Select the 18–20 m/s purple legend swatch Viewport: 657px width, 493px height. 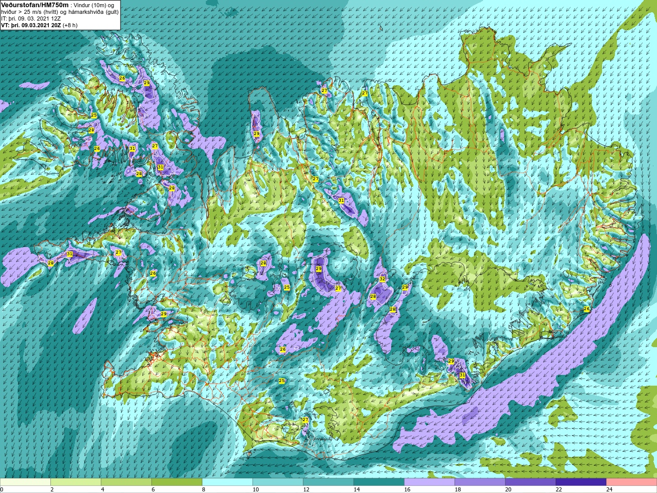tap(480, 482)
